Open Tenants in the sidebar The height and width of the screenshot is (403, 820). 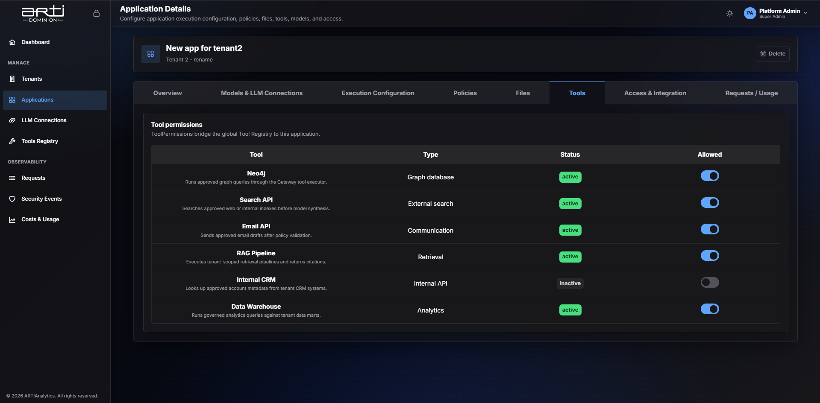pos(55,79)
